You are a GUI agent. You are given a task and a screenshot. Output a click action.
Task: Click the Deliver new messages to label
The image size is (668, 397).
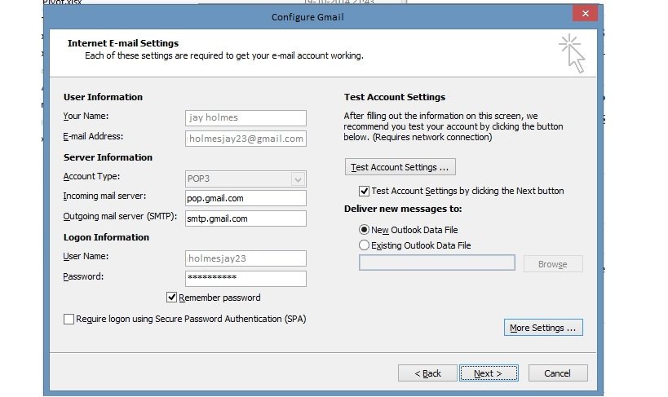coord(403,209)
